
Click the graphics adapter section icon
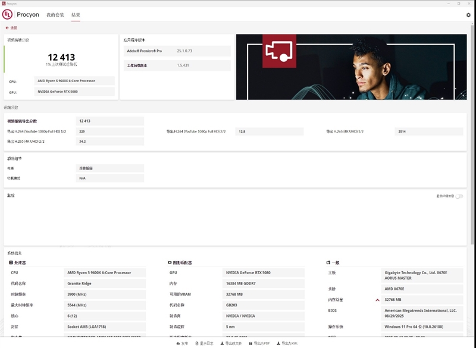[x=170, y=262]
